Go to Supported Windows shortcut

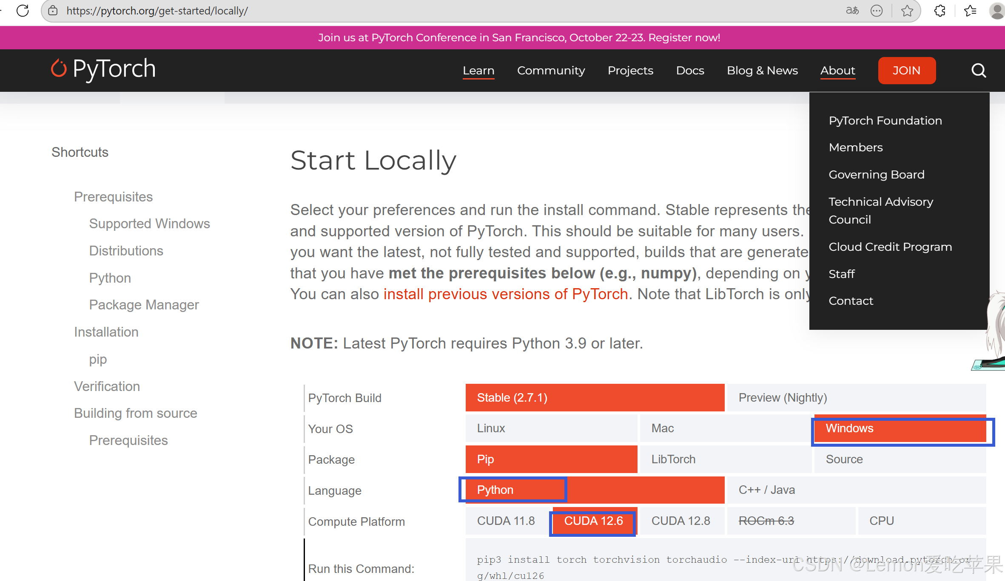[x=150, y=224]
